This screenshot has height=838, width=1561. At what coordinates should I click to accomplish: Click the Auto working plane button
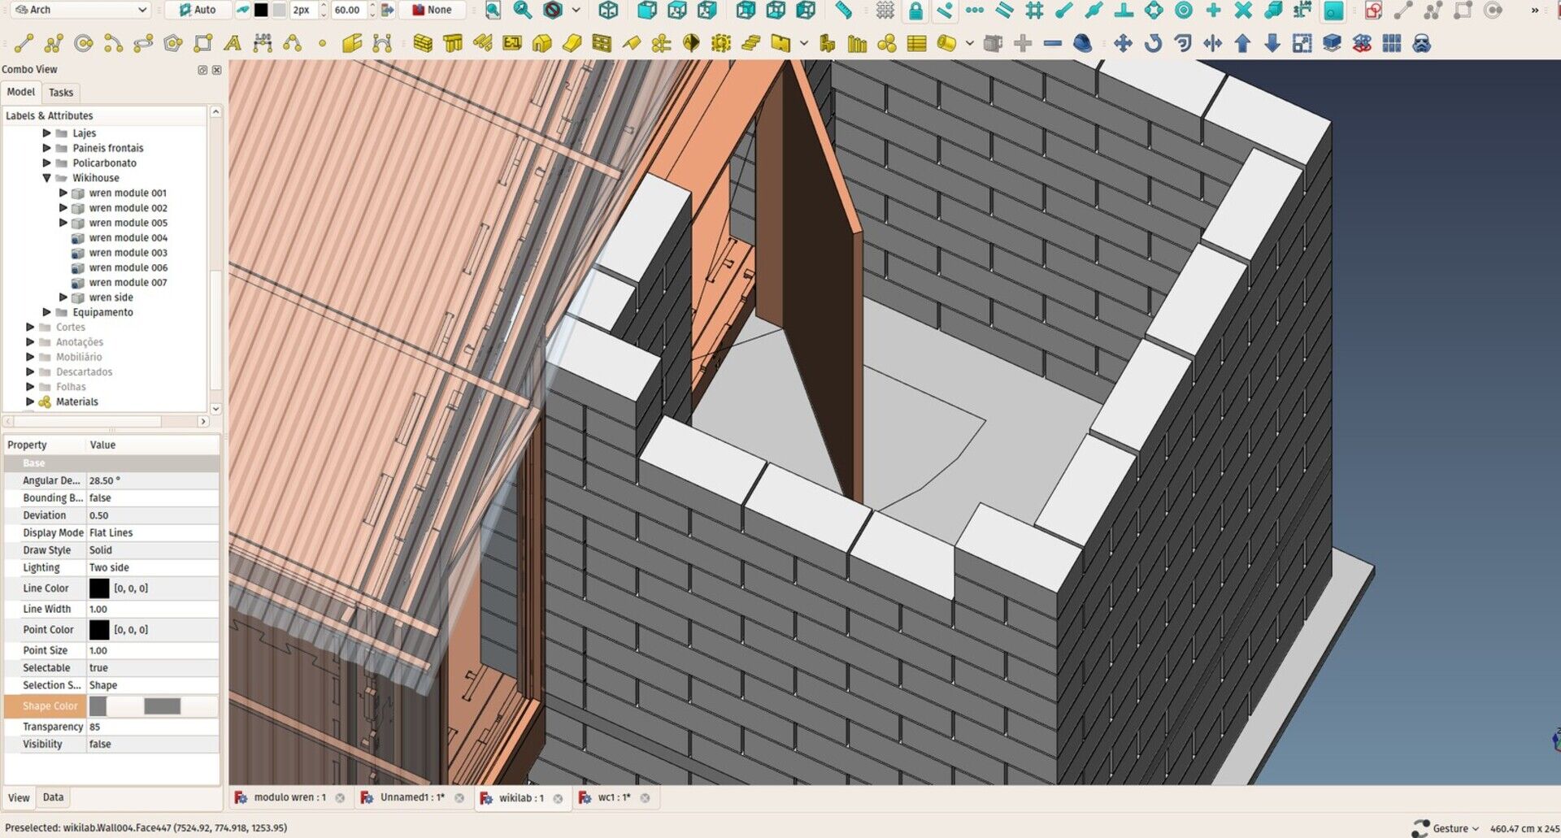click(x=198, y=10)
